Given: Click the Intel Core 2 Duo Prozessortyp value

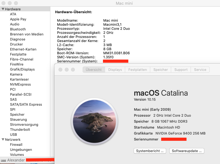Looking at the screenshot, I should (x=116, y=29).
